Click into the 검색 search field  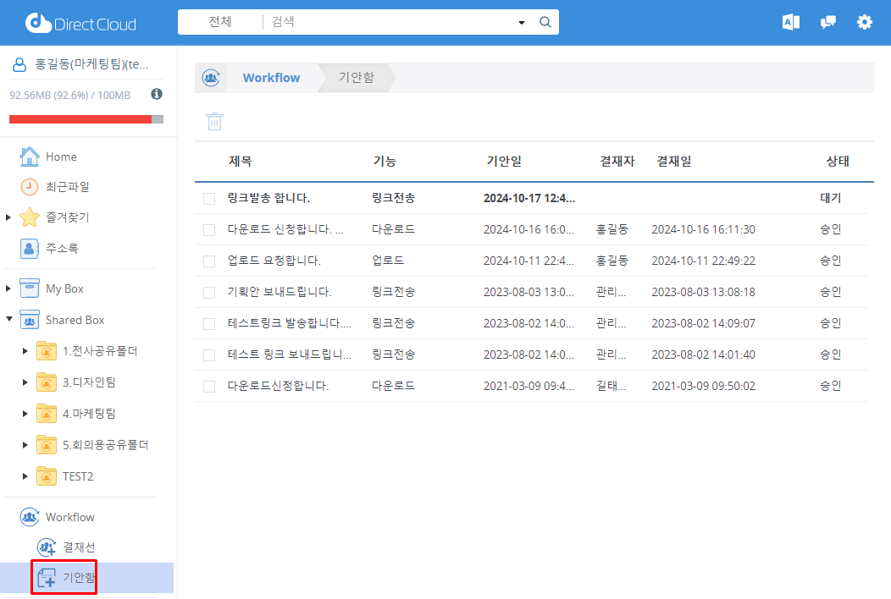[x=390, y=23]
